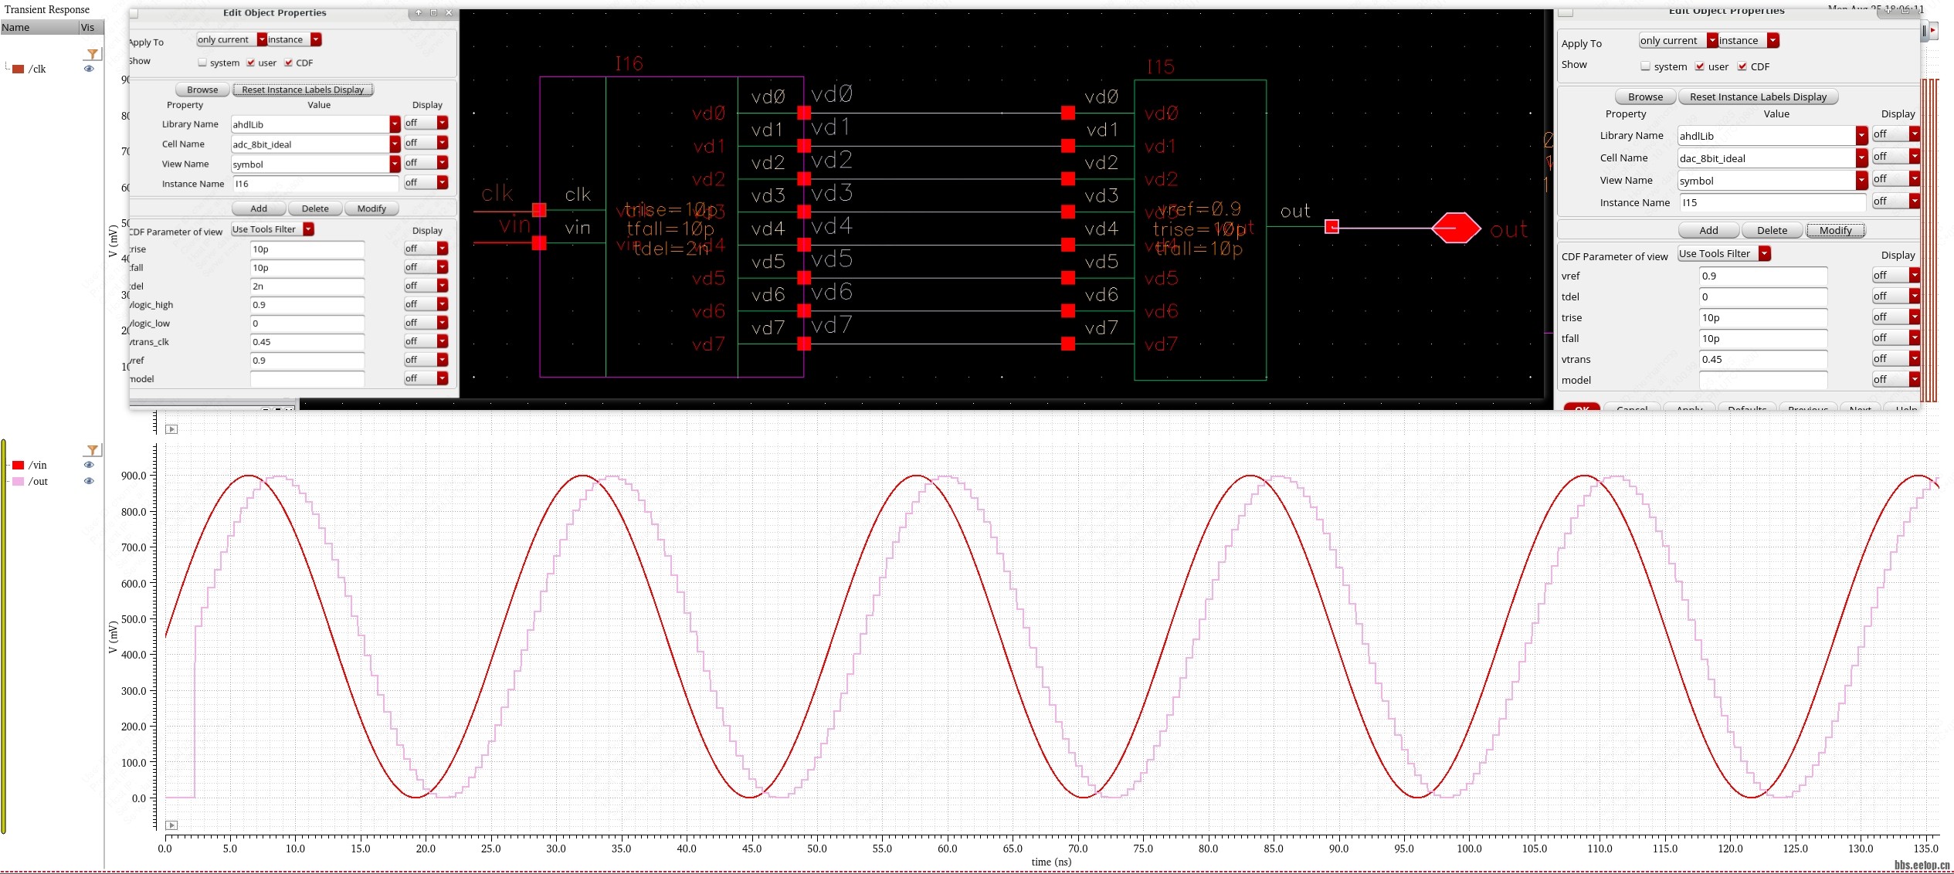
Task: Click vtrans value field '0.45' in right dialog
Action: pyautogui.click(x=1763, y=359)
